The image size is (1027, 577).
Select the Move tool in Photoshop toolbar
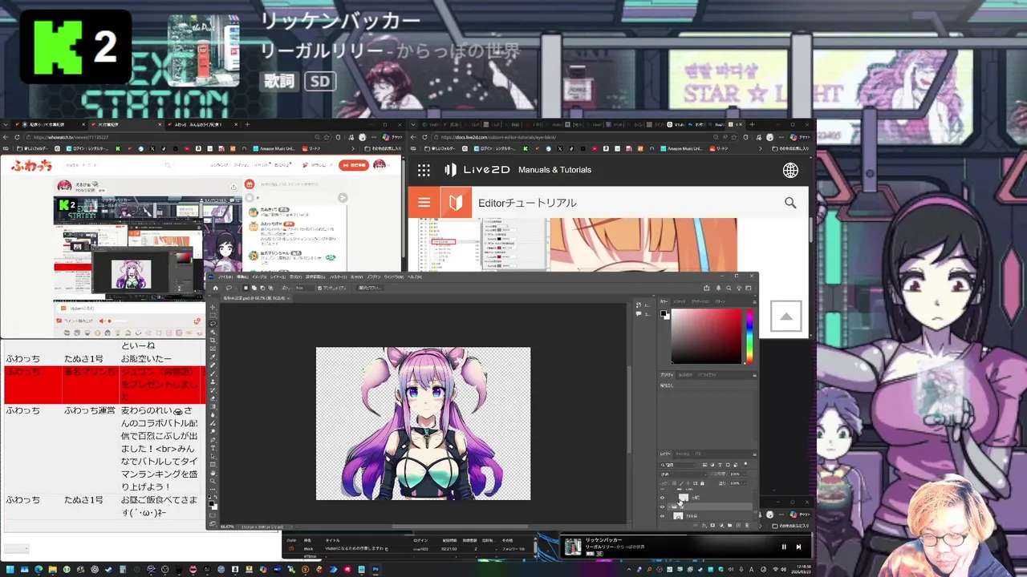pyautogui.click(x=213, y=307)
